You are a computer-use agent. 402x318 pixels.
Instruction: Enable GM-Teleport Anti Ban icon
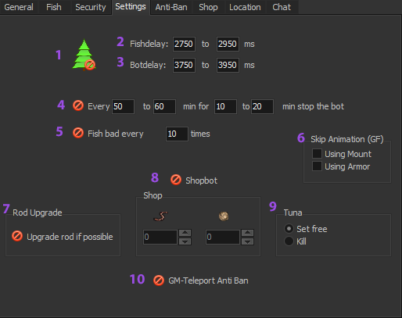coord(159,280)
